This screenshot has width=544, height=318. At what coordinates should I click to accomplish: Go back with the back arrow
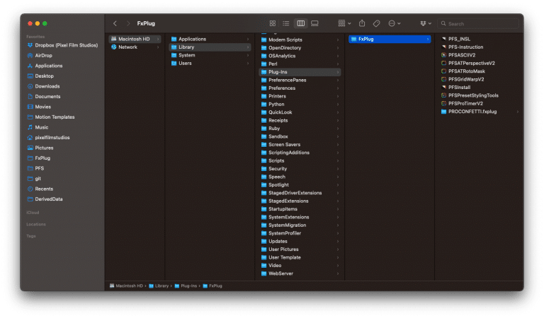tap(115, 23)
